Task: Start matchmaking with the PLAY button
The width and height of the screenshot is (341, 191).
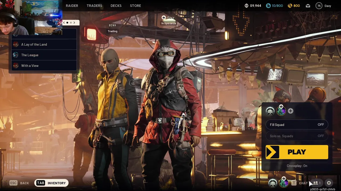Action: [297, 152]
